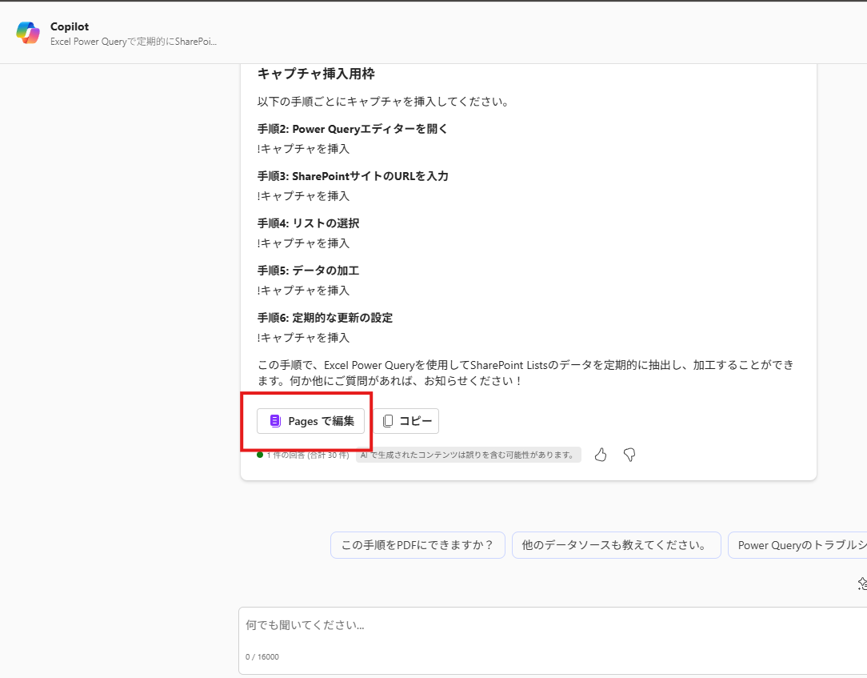Image resolution: width=867 pixels, height=678 pixels.
Task: Click the sentence 以下の手順ごとにキャプチャを挿入してください。
Action: click(383, 102)
